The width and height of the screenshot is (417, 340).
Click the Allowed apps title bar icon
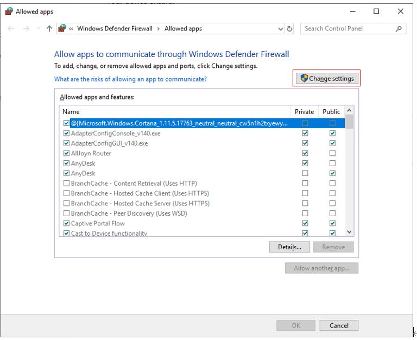(x=9, y=11)
